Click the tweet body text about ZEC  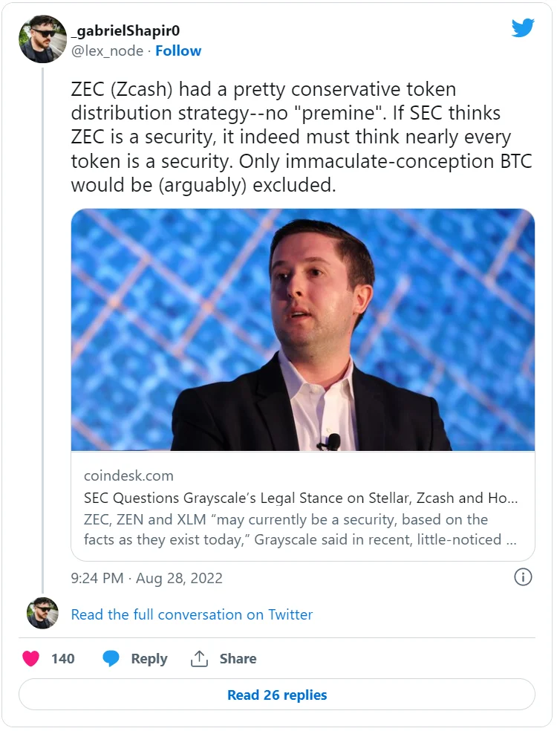click(x=301, y=137)
